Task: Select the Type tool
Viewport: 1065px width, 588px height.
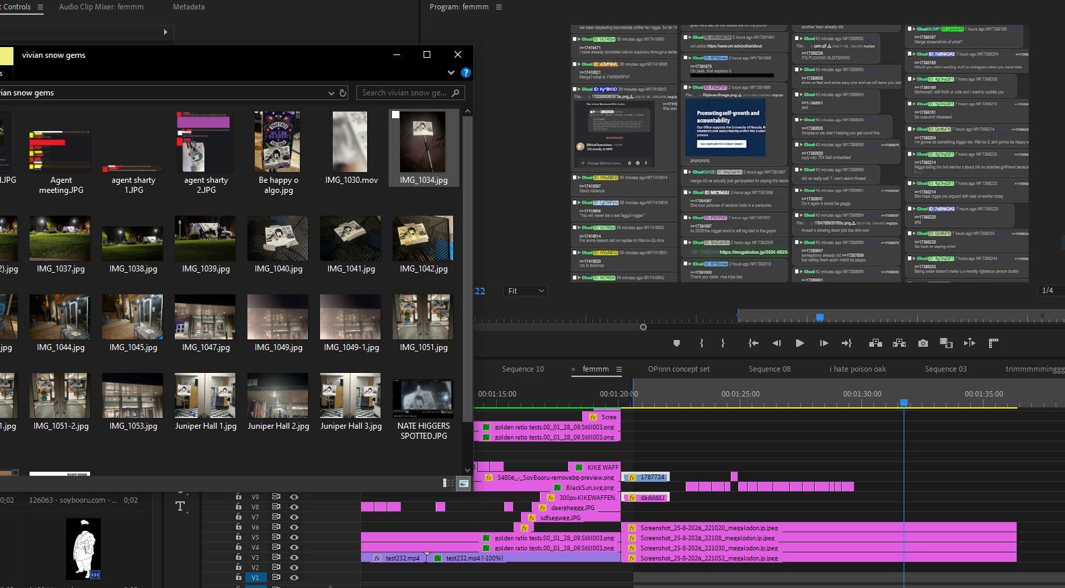Action: click(x=180, y=506)
